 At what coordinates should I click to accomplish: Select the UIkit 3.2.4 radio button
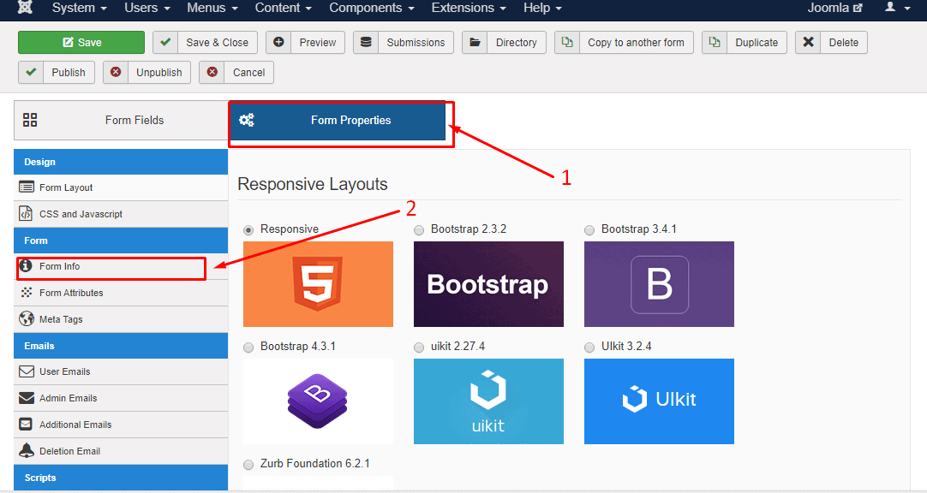click(589, 347)
